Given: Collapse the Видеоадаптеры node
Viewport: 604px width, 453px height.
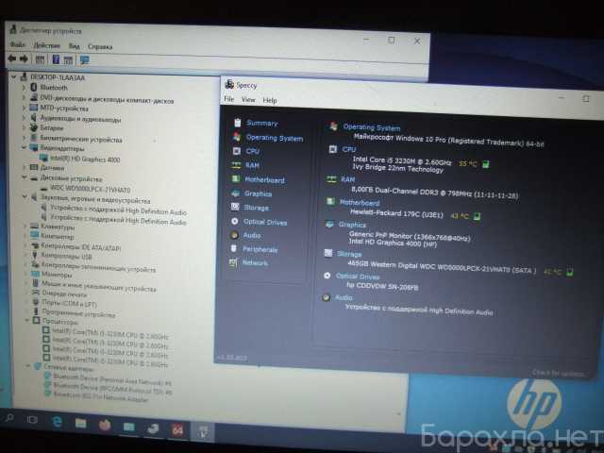Looking at the screenshot, I should pyautogui.click(x=25, y=148).
